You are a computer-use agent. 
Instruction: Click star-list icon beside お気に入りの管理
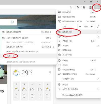pos(3,32)
